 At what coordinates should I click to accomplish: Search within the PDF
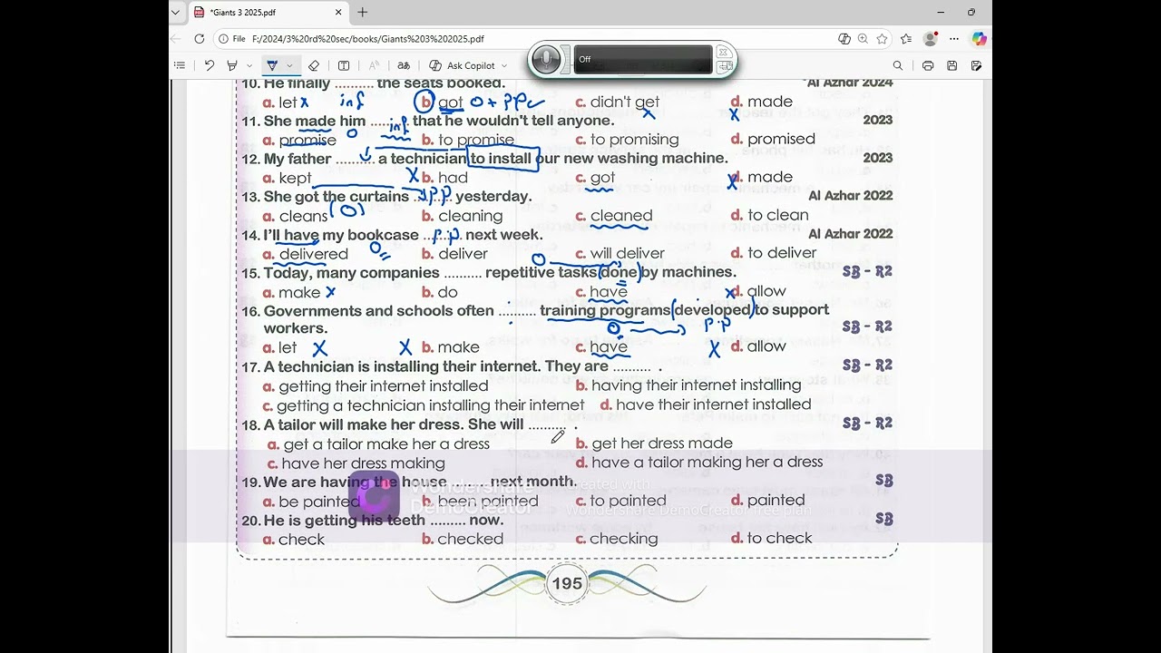[x=898, y=65]
